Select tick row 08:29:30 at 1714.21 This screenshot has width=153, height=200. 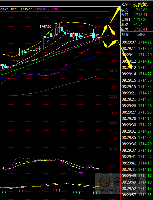coord(137,125)
